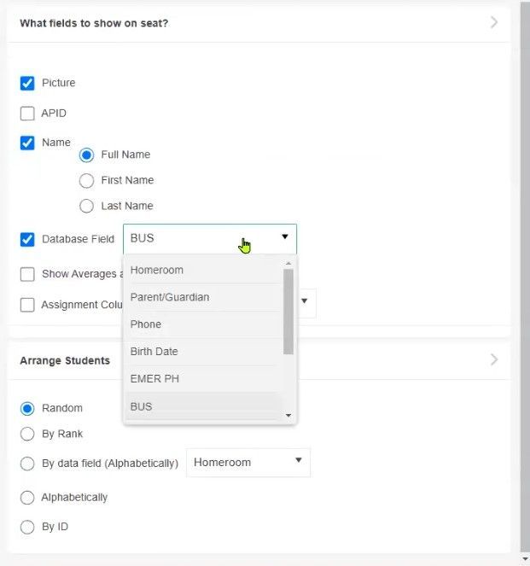Image resolution: width=530 pixels, height=566 pixels.
Task: Enable the Assignment Column checkbox
Action: pos(27,305)
